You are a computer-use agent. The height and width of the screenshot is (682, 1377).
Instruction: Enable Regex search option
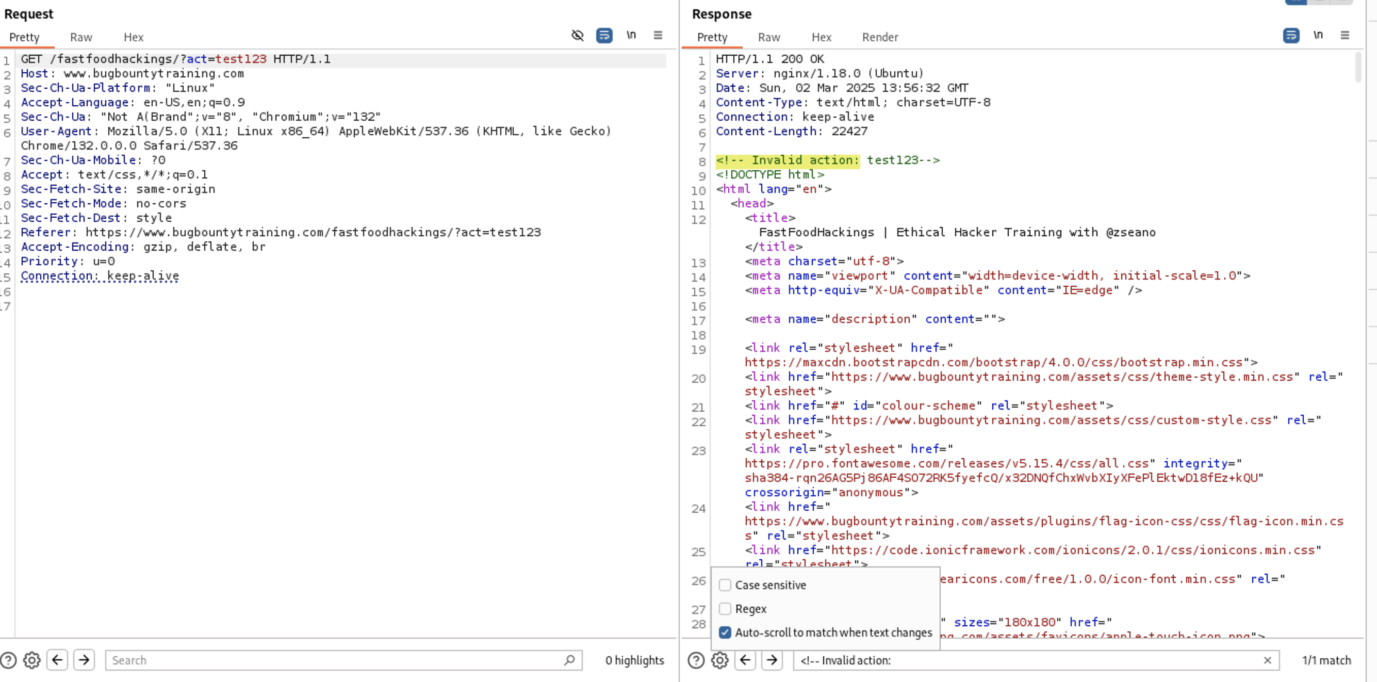pos(725,608)
